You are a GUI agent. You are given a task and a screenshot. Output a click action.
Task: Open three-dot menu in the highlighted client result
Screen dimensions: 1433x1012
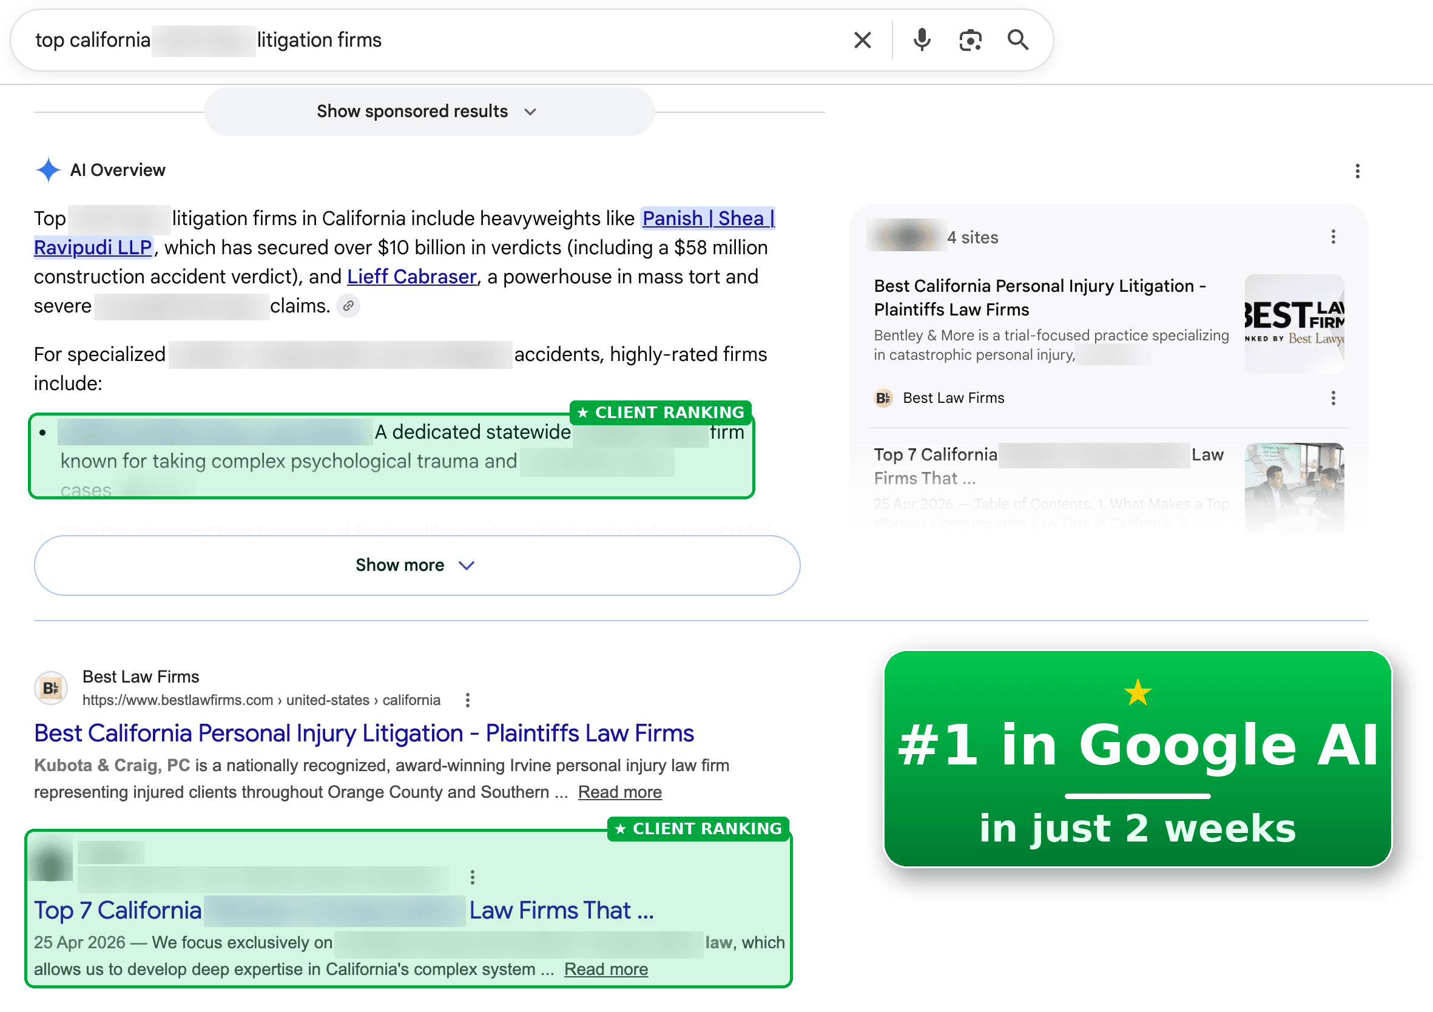(x=473, y=877)
